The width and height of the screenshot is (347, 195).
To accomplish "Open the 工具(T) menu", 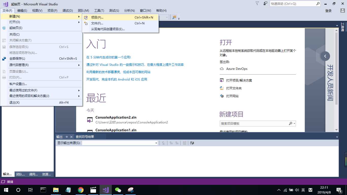I will click(99, 10).
